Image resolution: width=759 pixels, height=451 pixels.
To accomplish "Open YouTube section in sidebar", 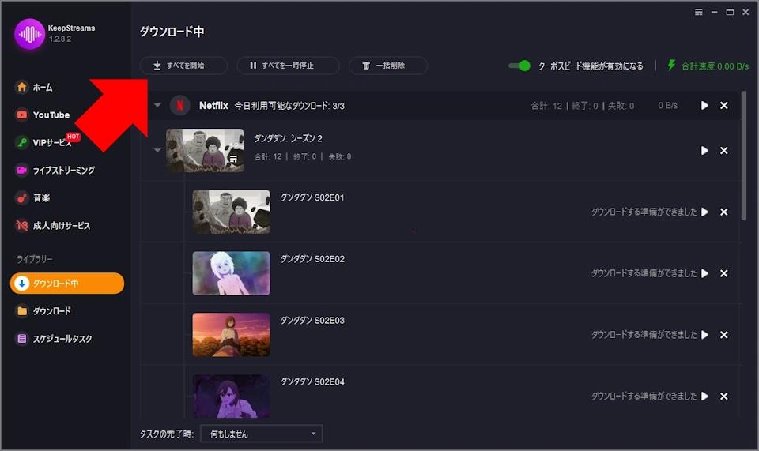I will pyautogui.click(x=51, y=115).
